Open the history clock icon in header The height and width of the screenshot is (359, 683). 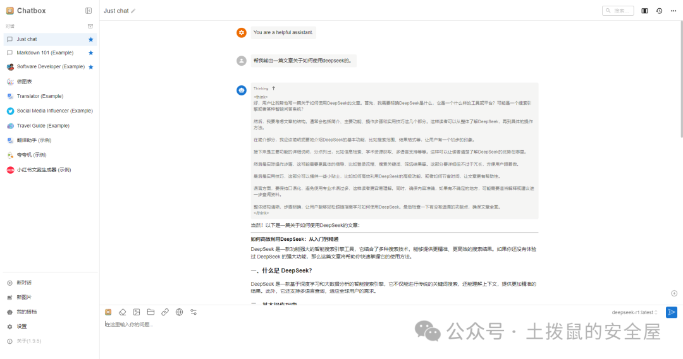pos(659,11)
